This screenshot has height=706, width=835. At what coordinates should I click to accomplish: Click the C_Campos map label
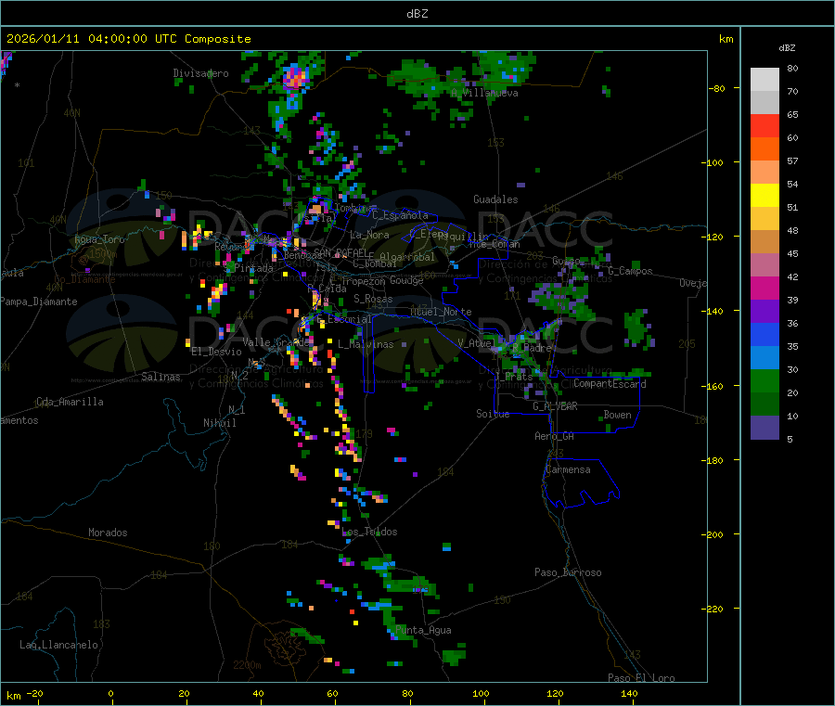(631, 271)
